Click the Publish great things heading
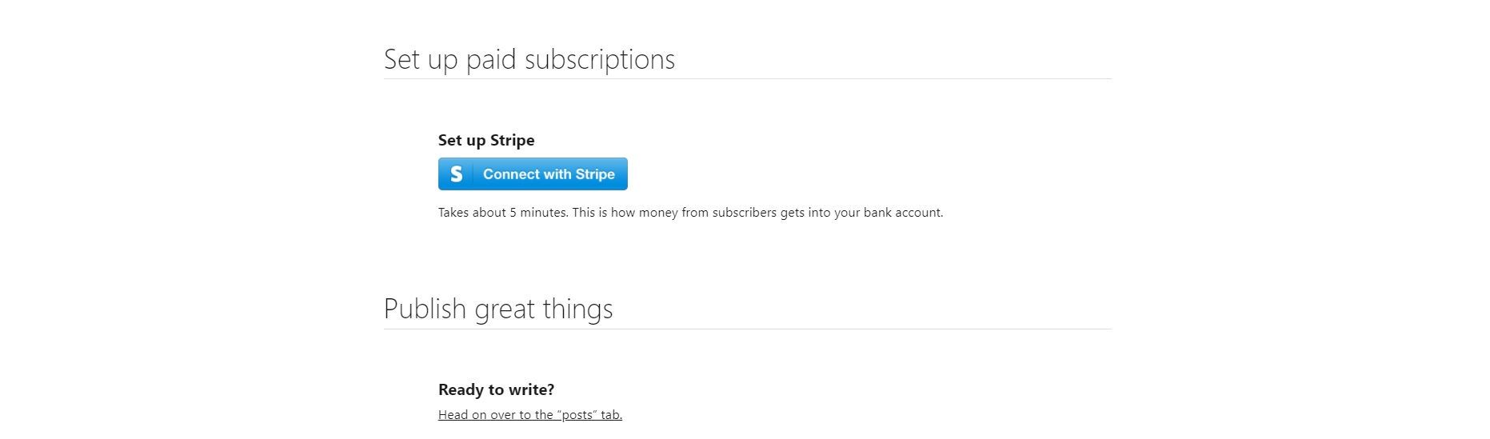Image resolution: width=1490 pixels, height=439 pixels. pyautogui.click(x=498, y=309)
